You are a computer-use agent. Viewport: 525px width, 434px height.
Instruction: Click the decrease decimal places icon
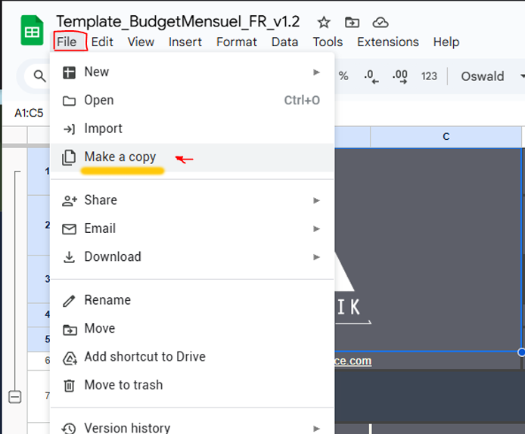pyautogui.click(x=371, y=76)
